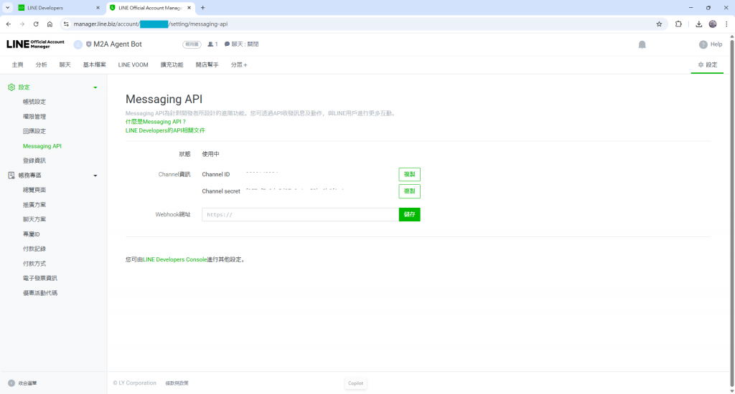Open 分眾+ tab
This screenshot has width=735, height=394.
[x=238, y=64]
